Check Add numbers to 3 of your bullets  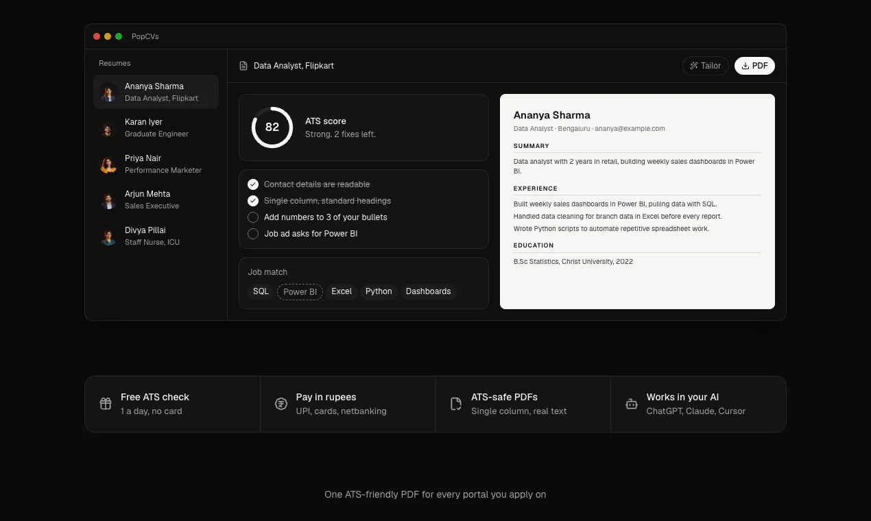253,217
